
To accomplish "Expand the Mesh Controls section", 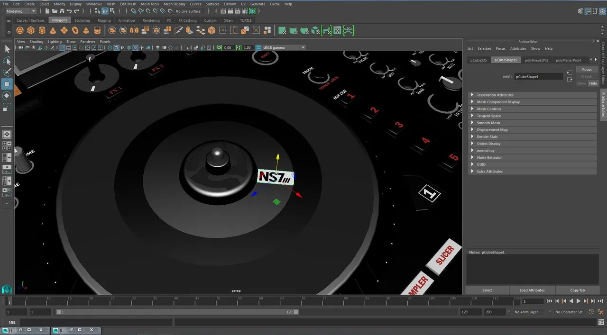I will (x=532, y=109).
